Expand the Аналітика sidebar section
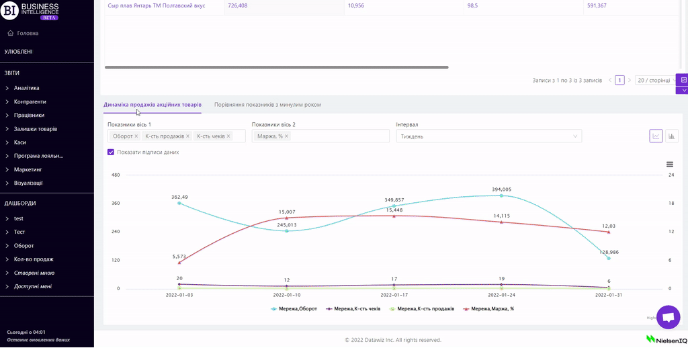688x348 pixels. tap(27, 88)
